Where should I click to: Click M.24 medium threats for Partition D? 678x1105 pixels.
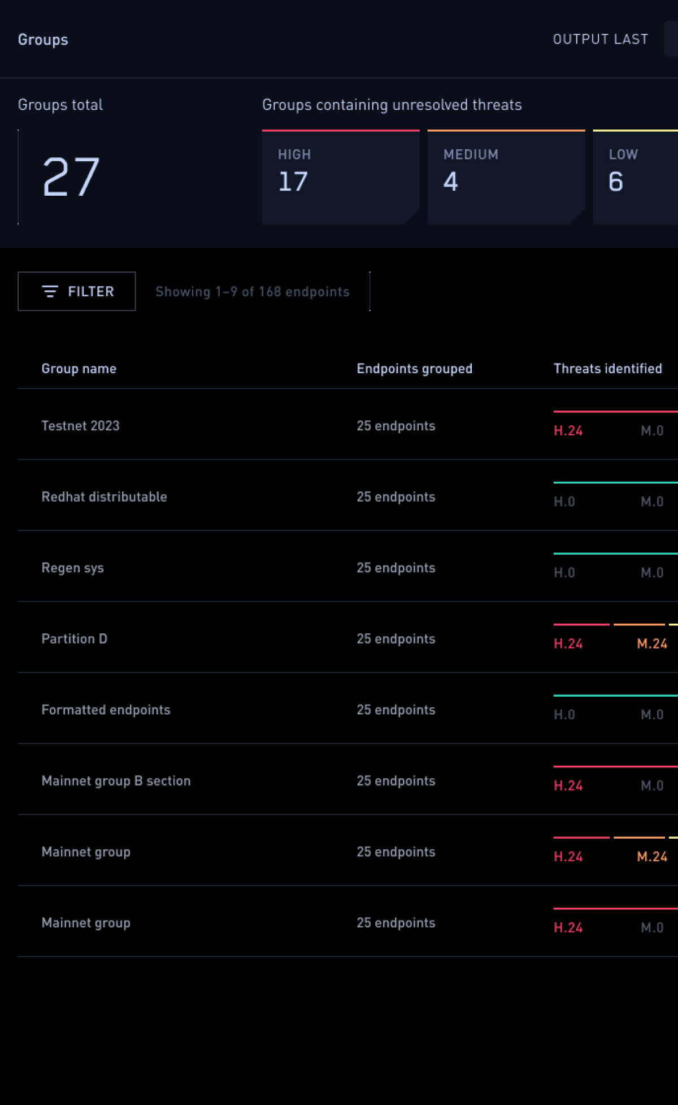point(652,644)
